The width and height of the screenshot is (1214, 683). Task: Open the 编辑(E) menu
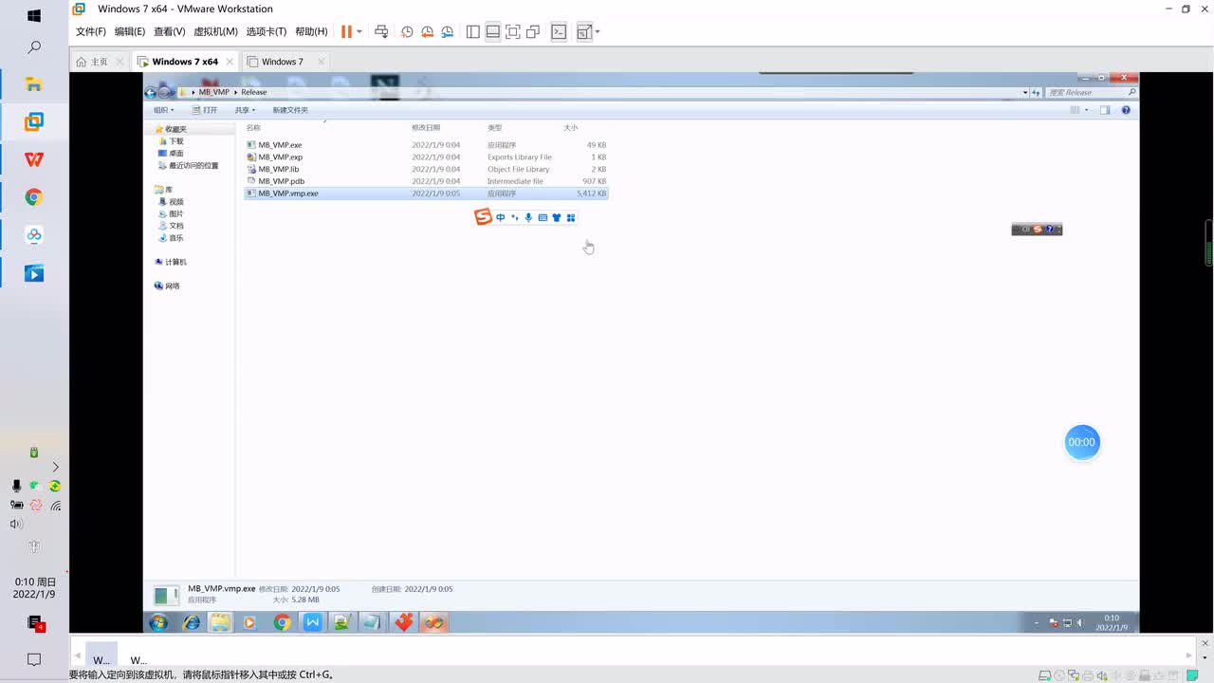click(130, 31)
